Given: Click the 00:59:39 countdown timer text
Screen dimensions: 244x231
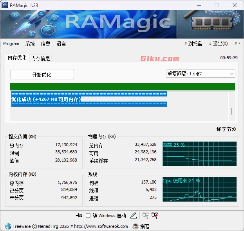Looking at the screenshot, I should click(229, 58).
